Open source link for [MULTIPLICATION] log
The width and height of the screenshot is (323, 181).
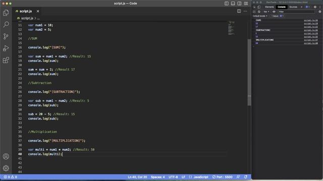pyautogui.click(x=311, y=40)
